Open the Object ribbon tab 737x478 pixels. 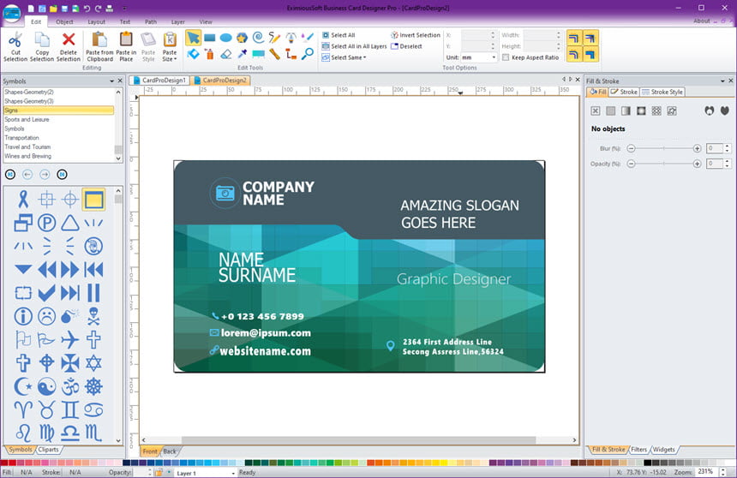64,21
